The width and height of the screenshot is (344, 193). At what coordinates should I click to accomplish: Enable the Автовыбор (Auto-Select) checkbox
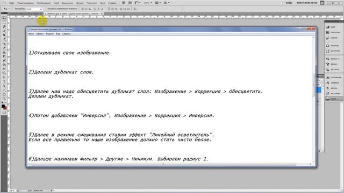click(x=13, y=9)
